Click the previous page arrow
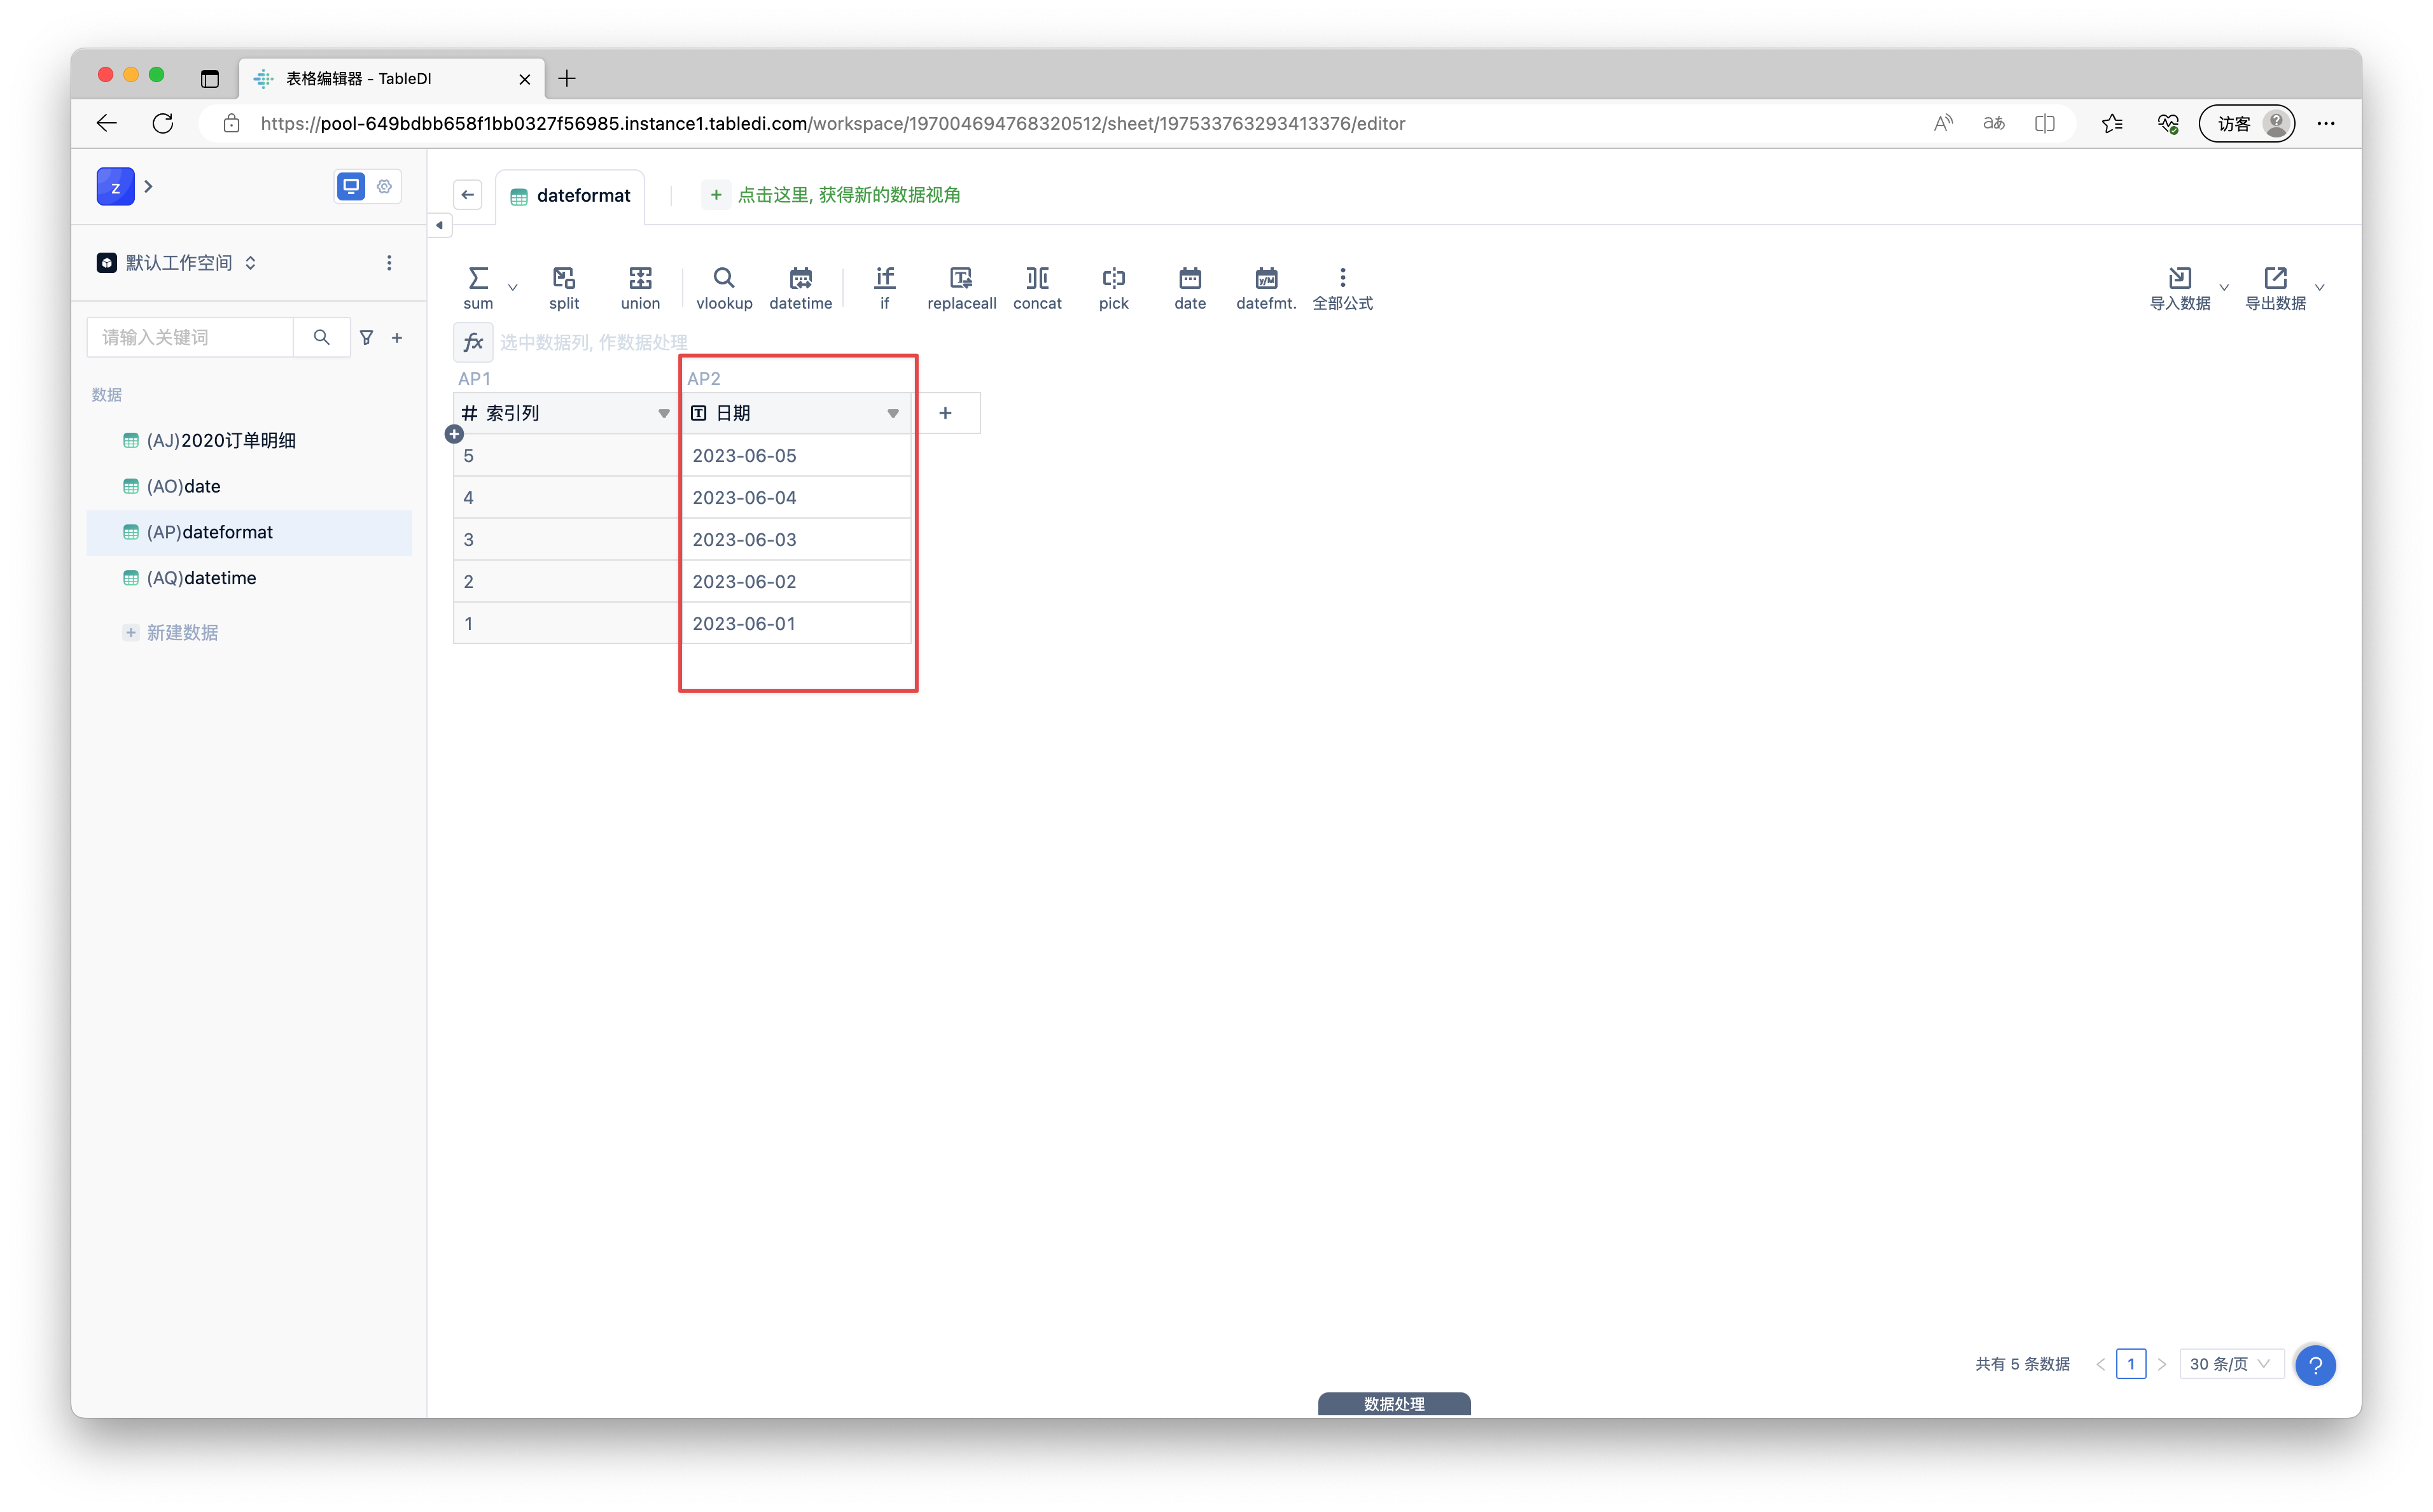The height and width of the screenshot is (1512, 2433). (2099, 1364)
